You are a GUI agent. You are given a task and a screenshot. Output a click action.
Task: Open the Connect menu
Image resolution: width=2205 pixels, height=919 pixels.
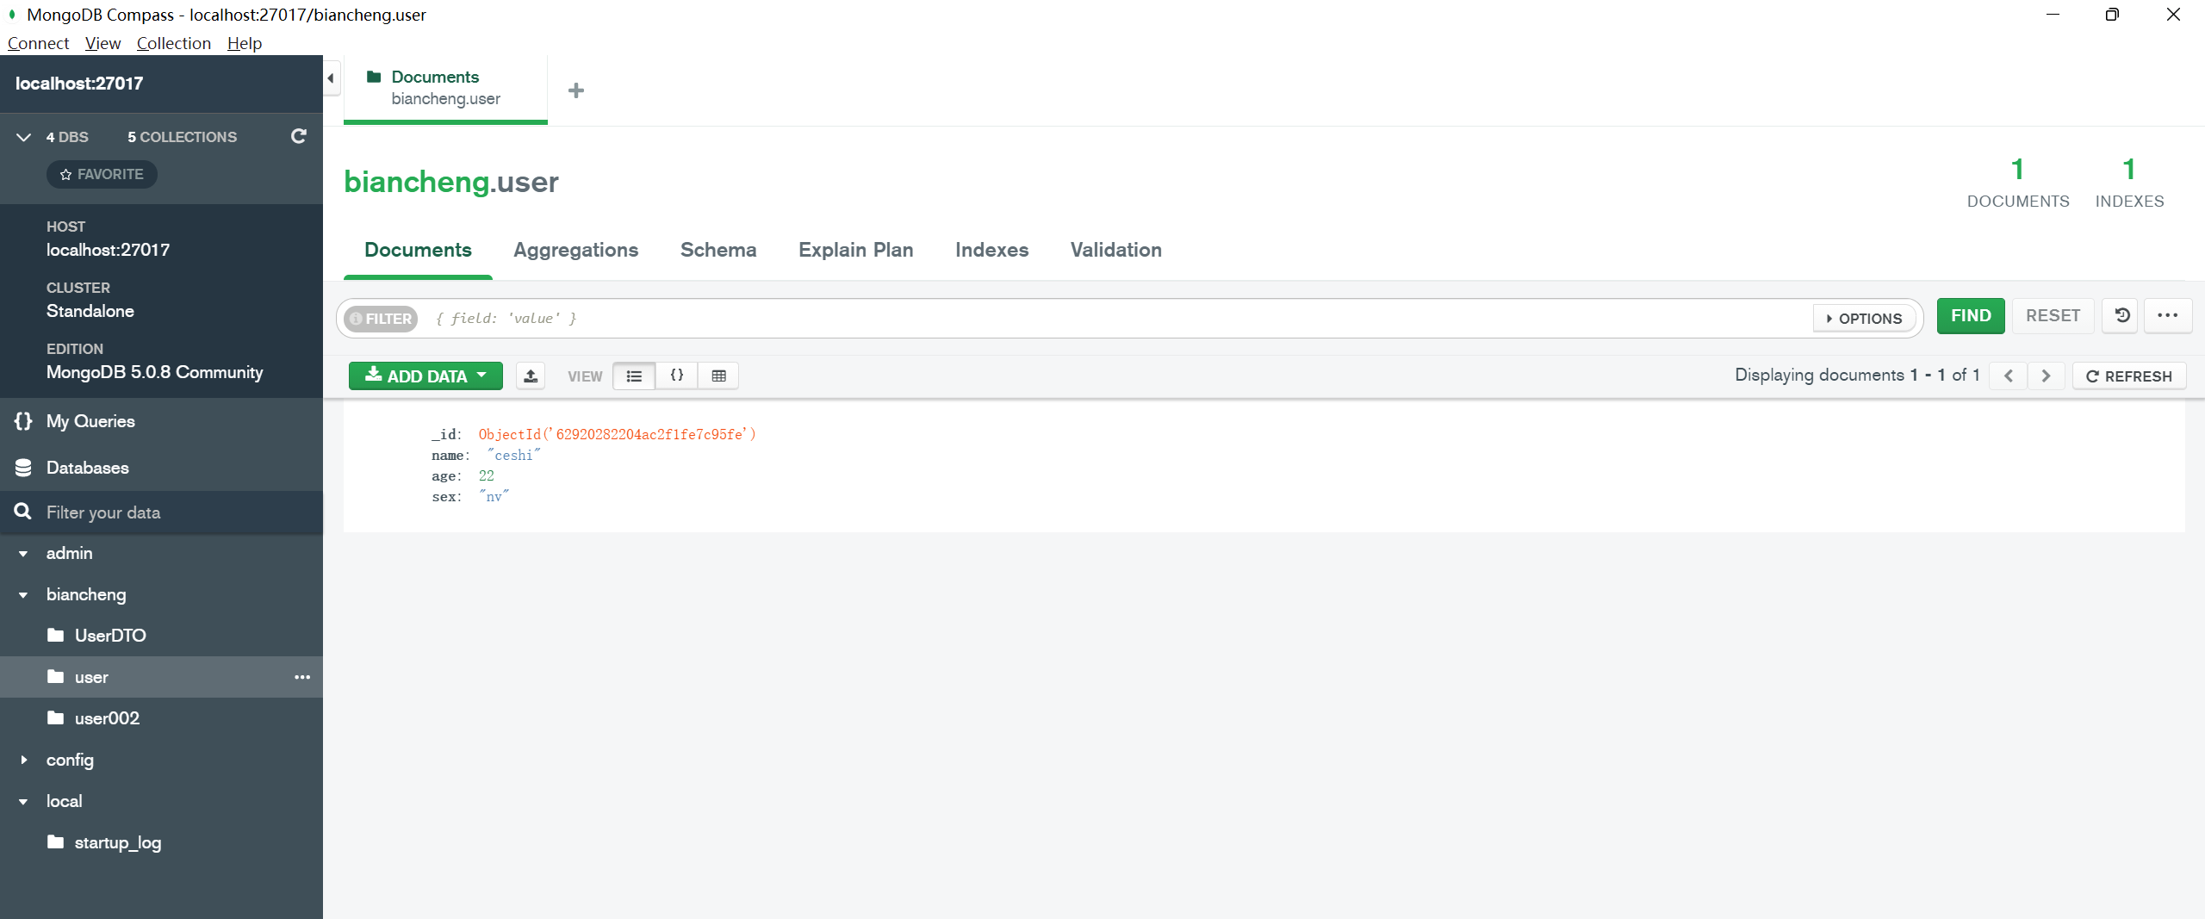click(38, 43)
